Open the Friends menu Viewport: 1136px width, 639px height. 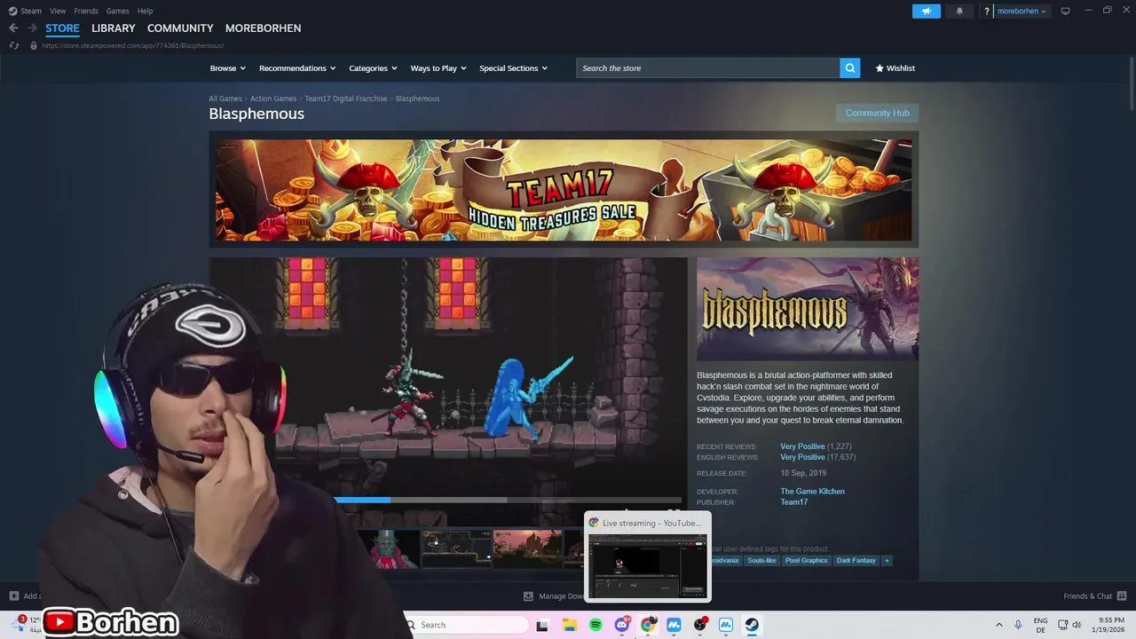(x=86, y=11)
